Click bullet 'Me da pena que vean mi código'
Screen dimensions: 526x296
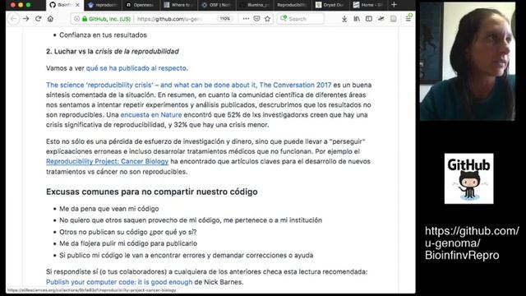(109, 209)
